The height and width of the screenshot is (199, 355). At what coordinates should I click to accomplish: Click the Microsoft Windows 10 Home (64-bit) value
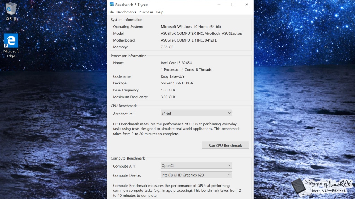[x=191, y=26]
